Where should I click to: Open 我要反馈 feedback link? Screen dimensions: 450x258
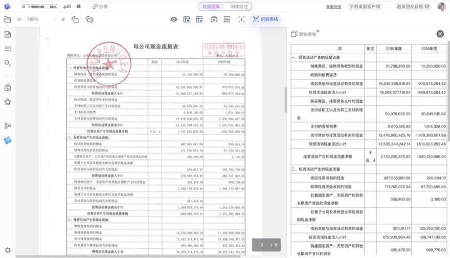point(333,7)
